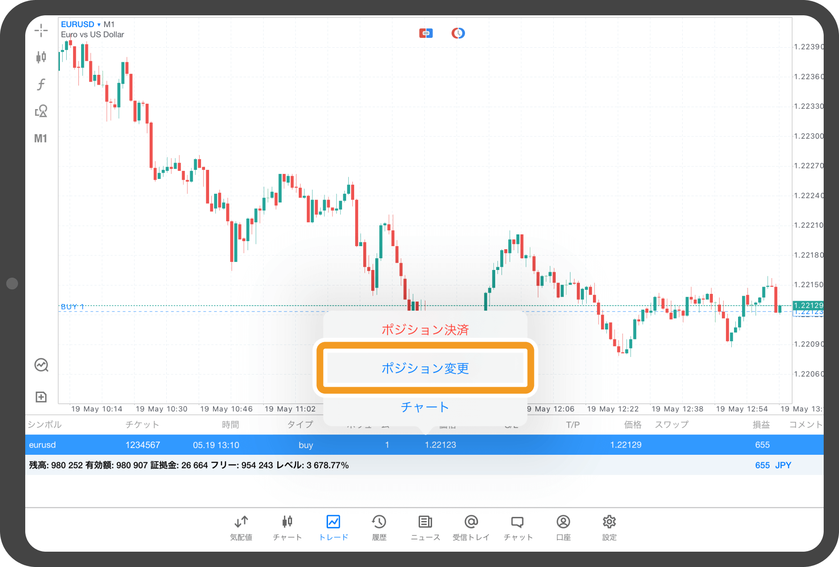
Task: Click the new order plus icon
Action: pyautogui.click(x=41, y=397)
